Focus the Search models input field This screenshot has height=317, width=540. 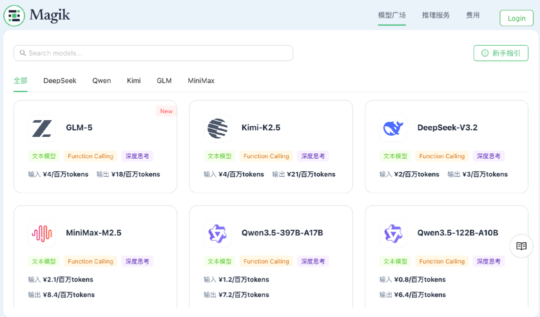pyautogui.click(x=157, y=53)
